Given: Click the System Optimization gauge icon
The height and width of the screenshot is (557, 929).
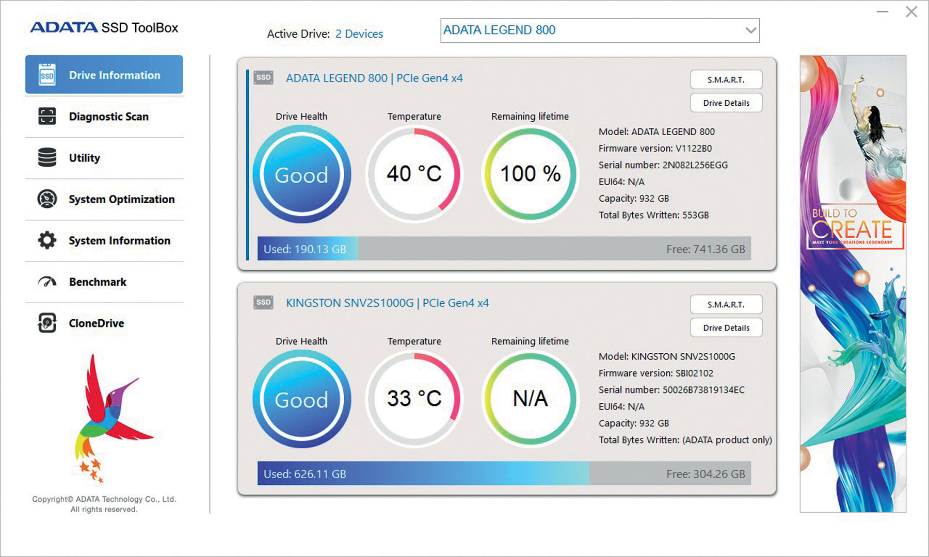Looking at the screenshot, I should pyautogui.click(x=47, y=199).
